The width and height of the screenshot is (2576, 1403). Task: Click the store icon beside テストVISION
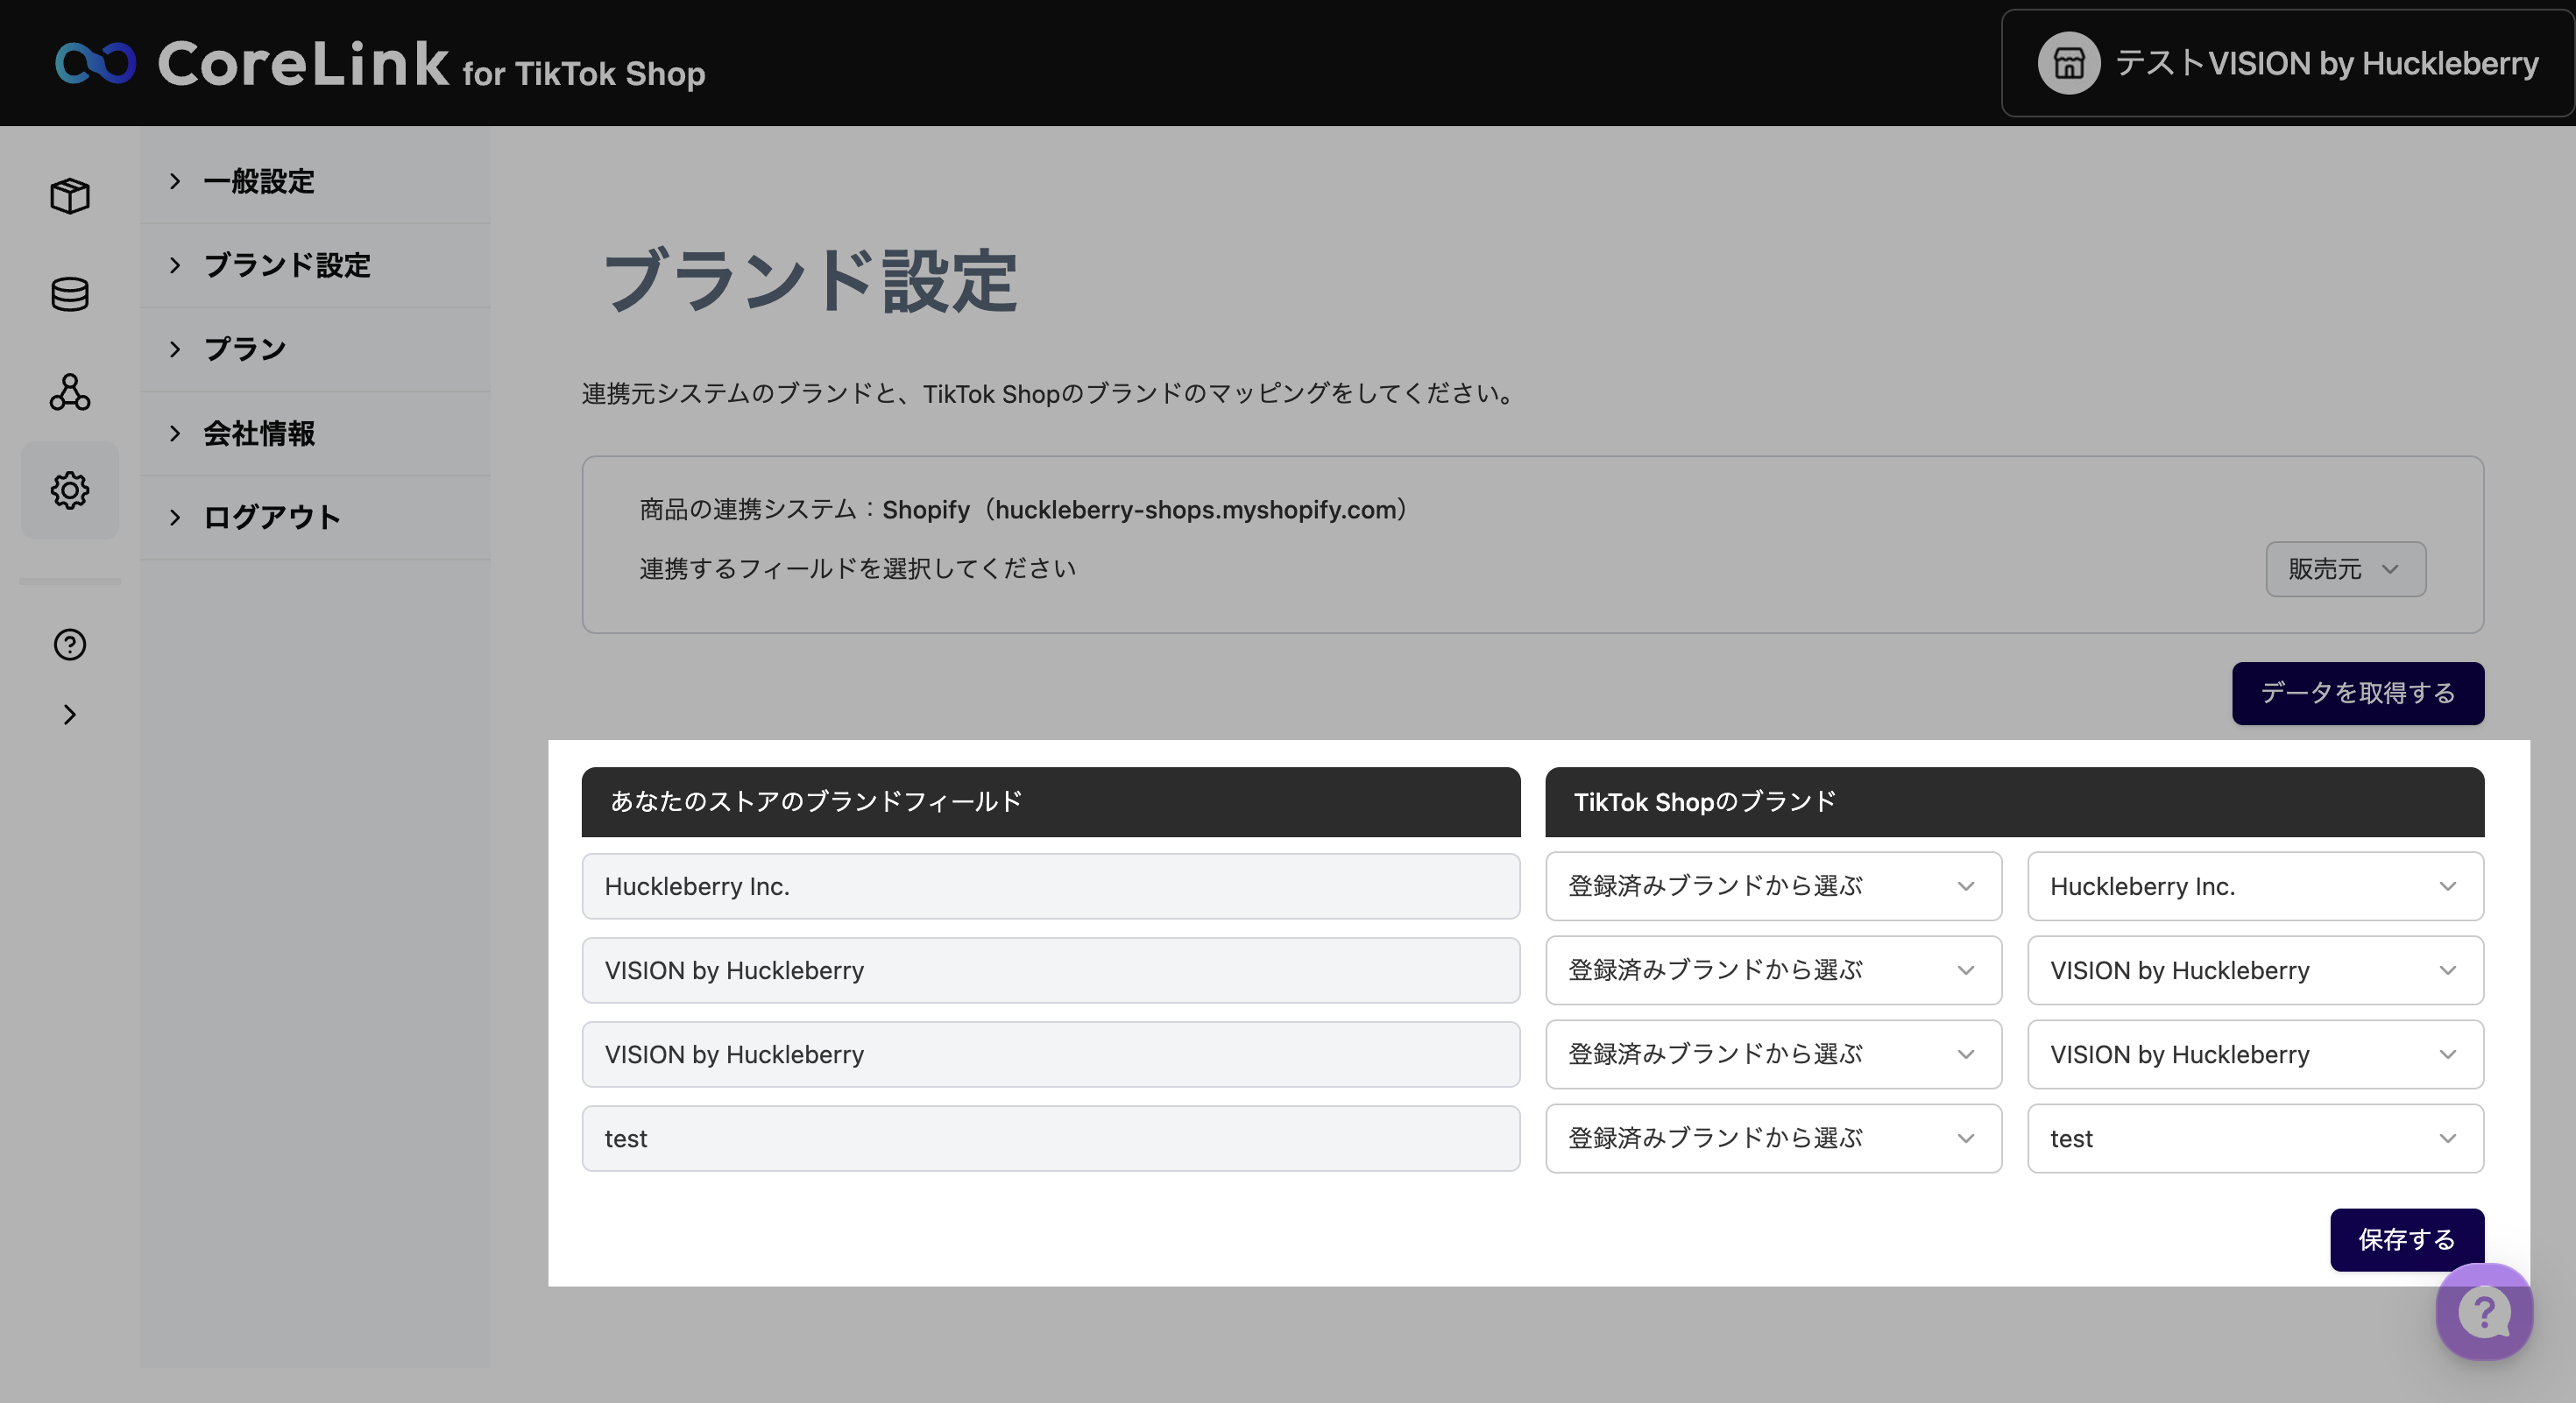(2068, 63)
